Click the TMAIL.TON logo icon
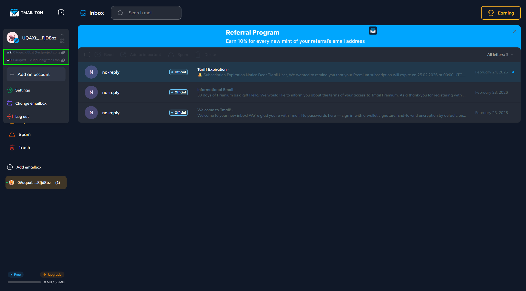The width and height of the screenshot is (526, 291). 14,12
